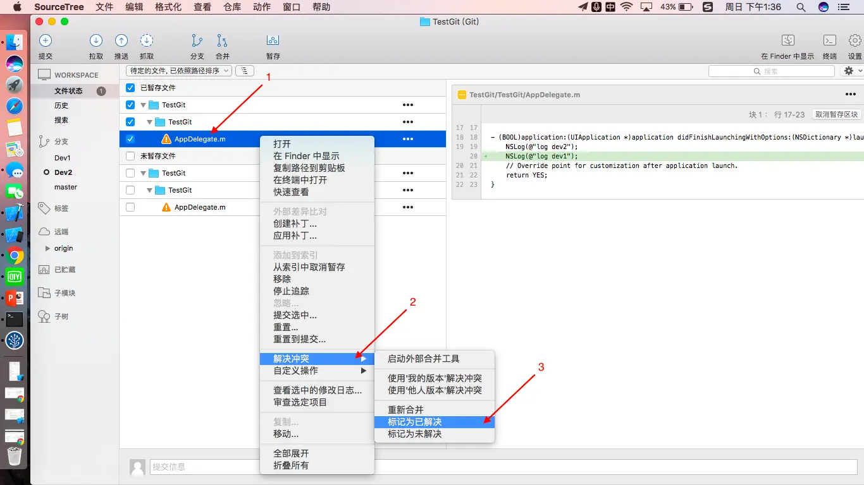Viewport: 864px width, 485px height.
Task: Open Safari from the Dock
Action: point(15,106)
